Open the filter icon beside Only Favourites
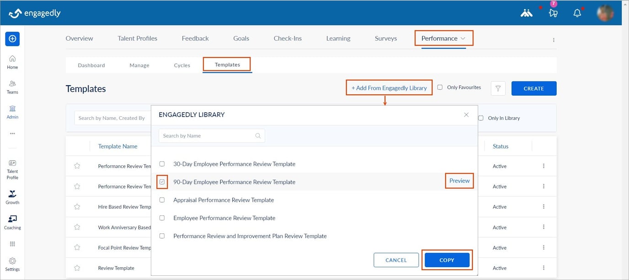 click(498, 88)
